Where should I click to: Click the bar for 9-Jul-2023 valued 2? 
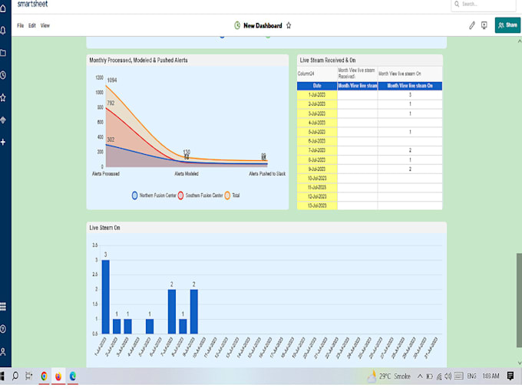(194, 311)
